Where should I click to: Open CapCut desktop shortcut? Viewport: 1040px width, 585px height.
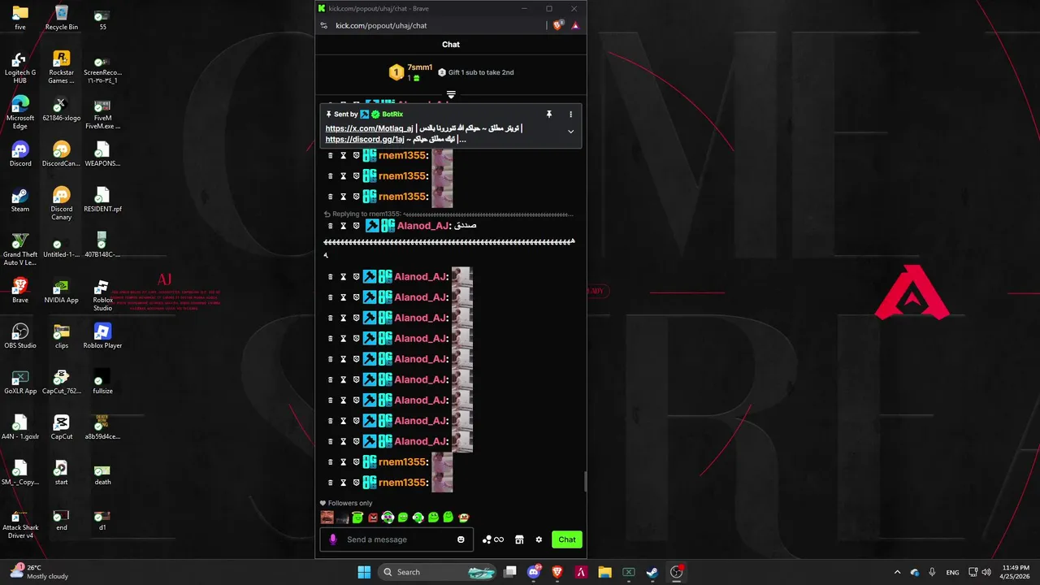(x=61, y=427)
